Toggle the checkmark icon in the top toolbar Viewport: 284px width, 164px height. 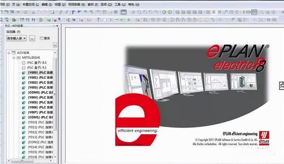click(x=110, y=12)
